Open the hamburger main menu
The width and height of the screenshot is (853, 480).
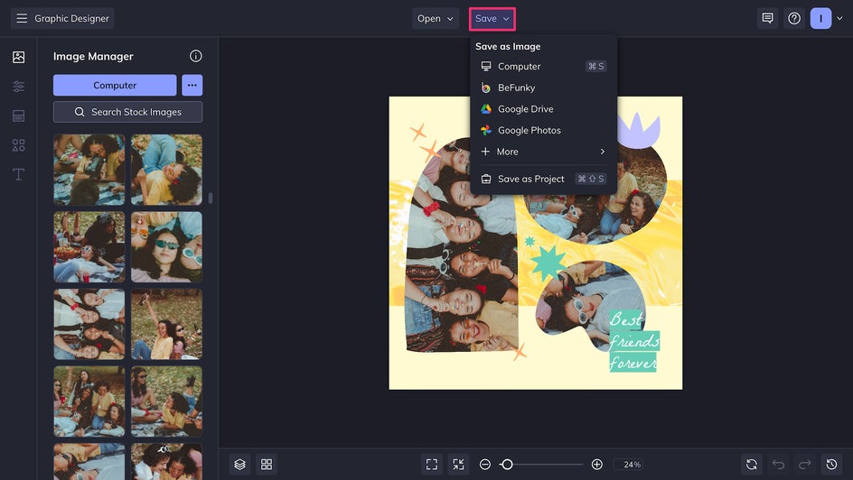tap(22, 18)
